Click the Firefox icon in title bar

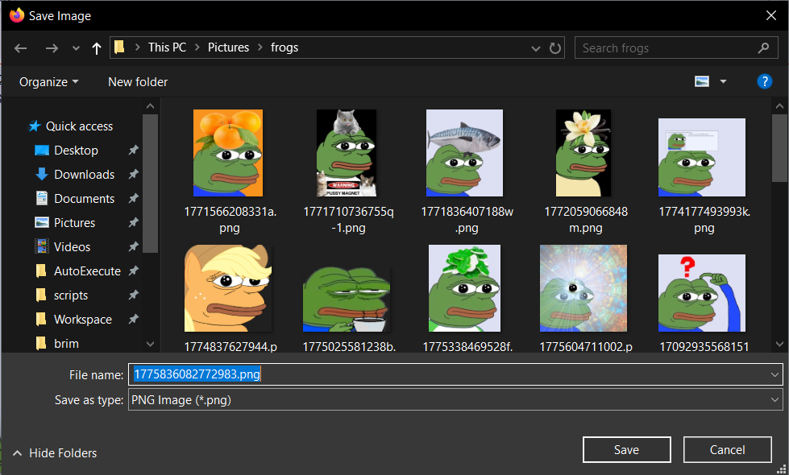point(17,15)
